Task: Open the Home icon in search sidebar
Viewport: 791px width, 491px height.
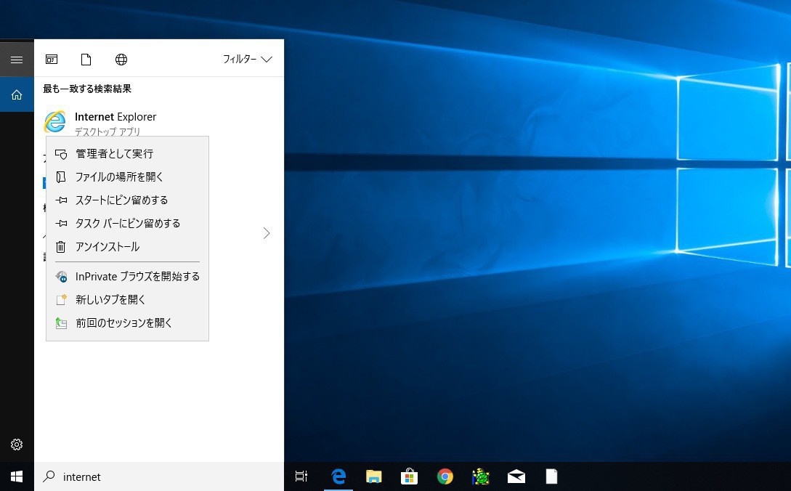Action: tap(17, 94)
